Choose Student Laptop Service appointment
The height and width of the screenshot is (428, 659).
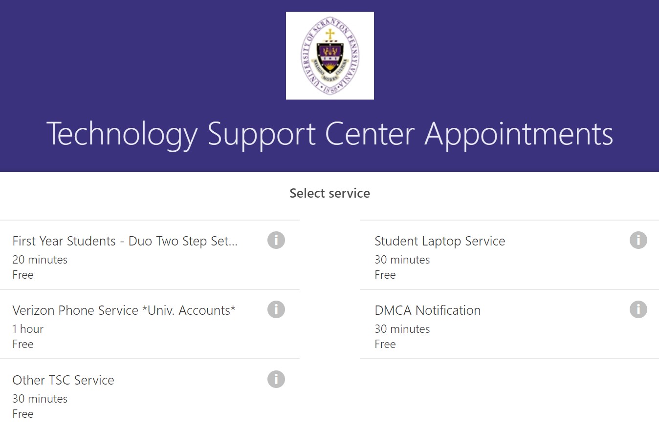(509, 255)
